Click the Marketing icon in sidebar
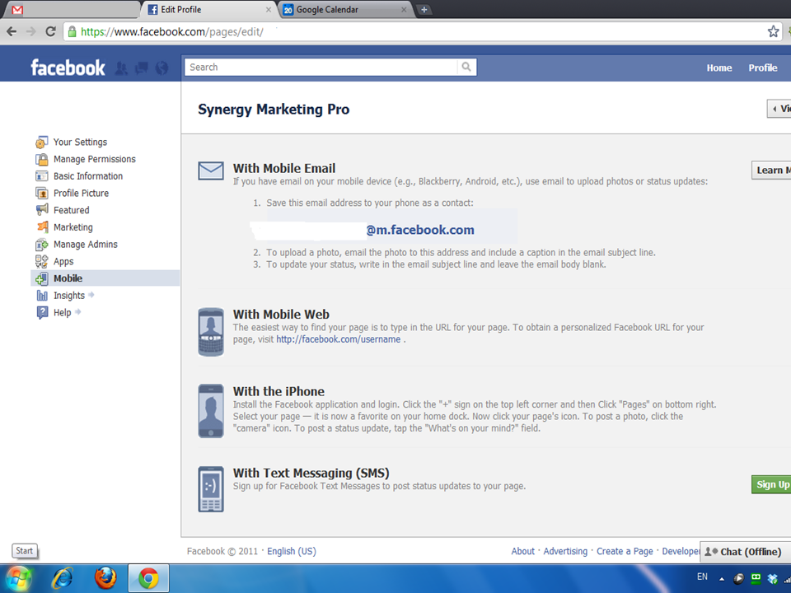The height and width of the screenshot is (593, 791). pos(42,227)
